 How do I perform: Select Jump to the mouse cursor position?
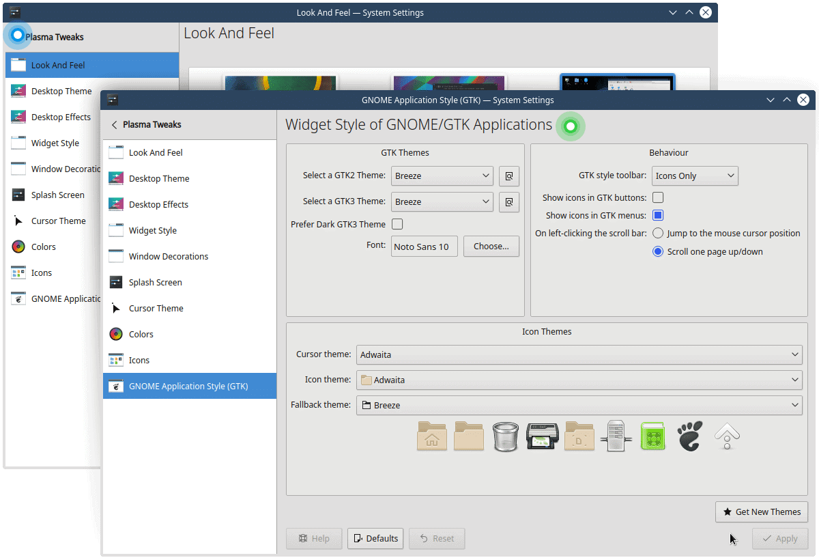[x=658, y=234]
